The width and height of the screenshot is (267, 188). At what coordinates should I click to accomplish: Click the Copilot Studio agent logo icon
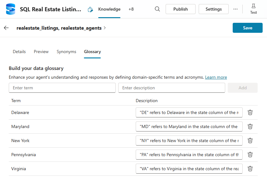coord(11,9)
